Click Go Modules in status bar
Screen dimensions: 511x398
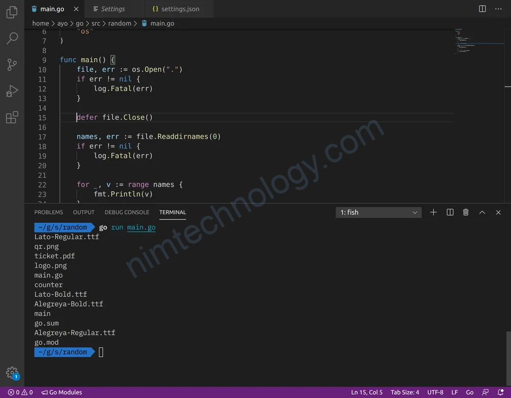[x=62, y=392]
